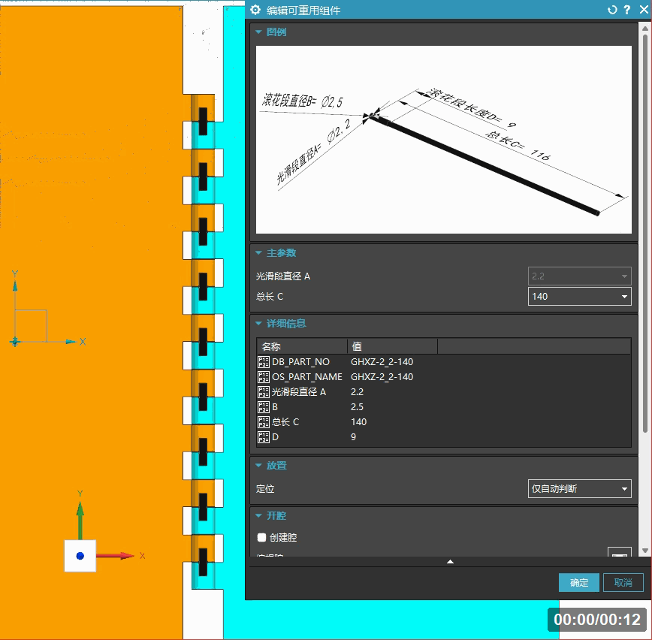
Task: Collapse the 开腔 section
Action: pos(258,515)
